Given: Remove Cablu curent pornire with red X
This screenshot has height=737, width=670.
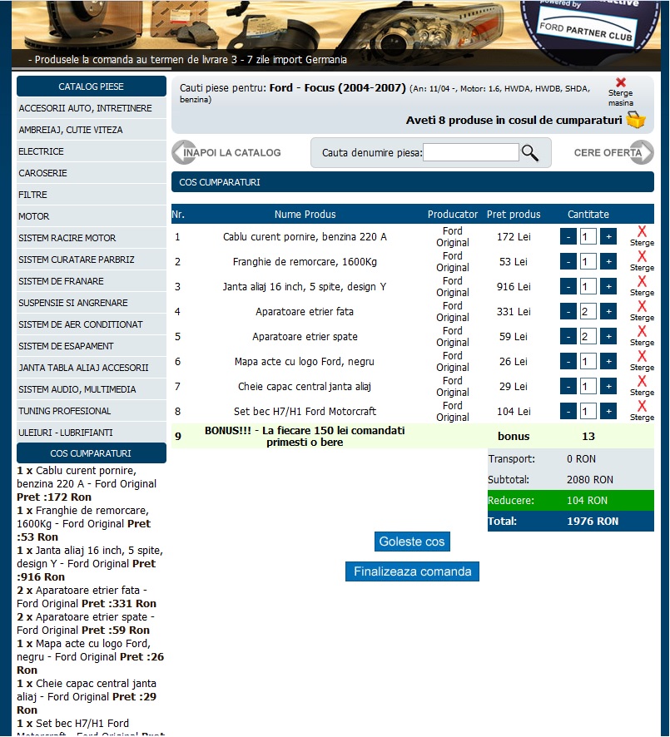Looking at the screenshot, I should coord(642,232).
